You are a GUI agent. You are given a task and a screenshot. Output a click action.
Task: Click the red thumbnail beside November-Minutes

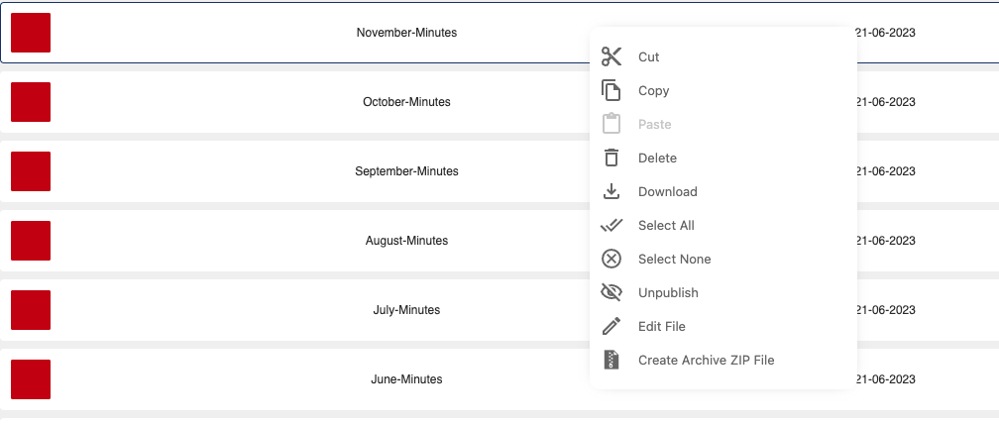[x=31, y=33]
